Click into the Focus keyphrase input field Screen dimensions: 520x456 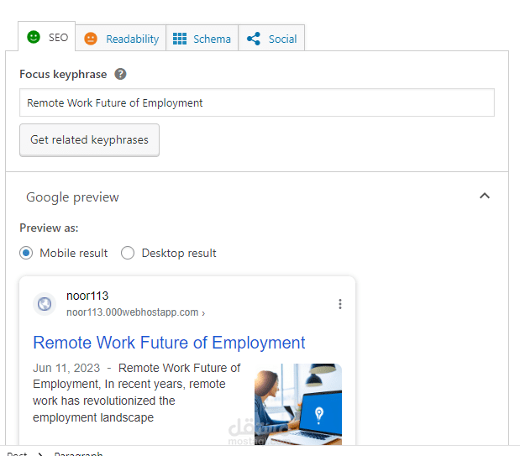(256, 103)
